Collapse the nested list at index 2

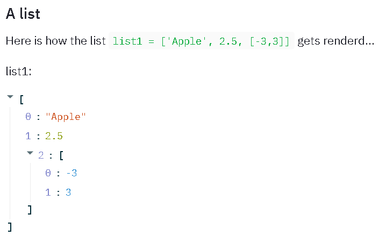[30, 154]
